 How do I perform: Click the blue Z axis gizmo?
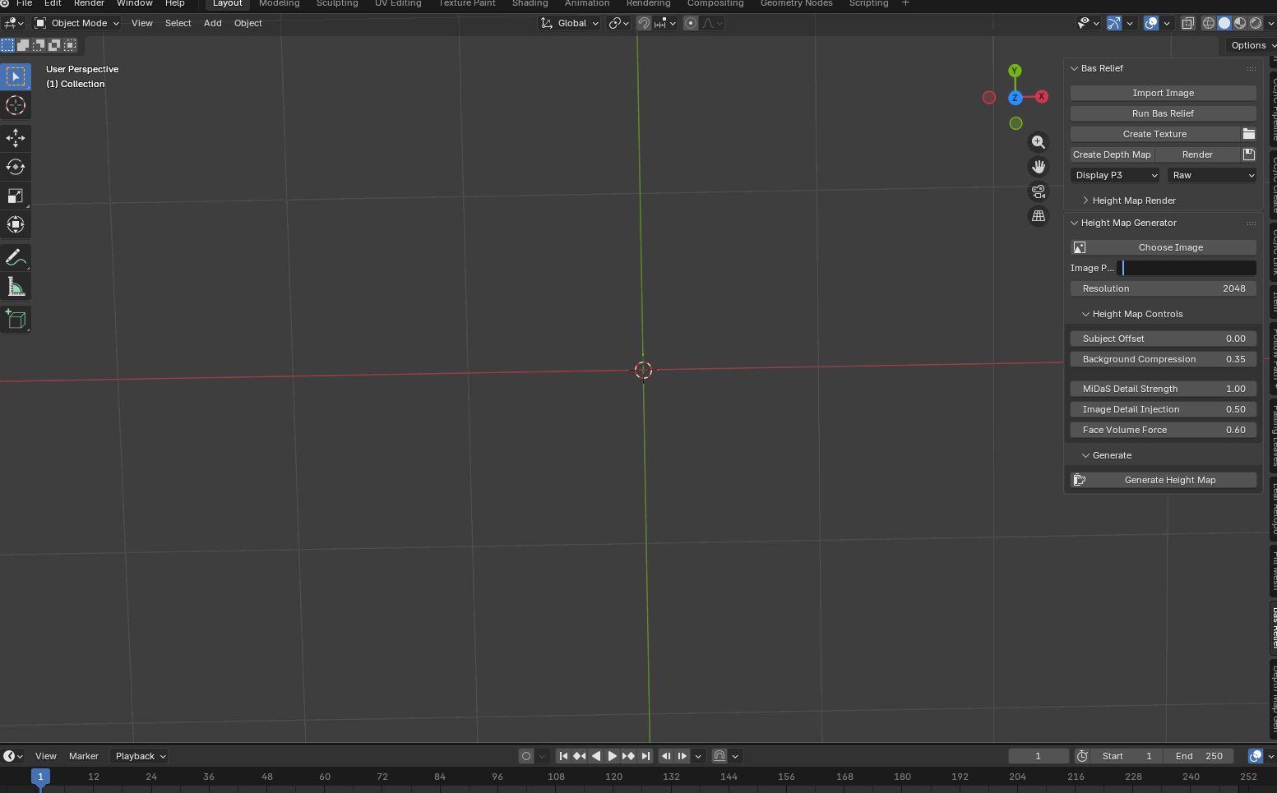tap(1016, 98)
